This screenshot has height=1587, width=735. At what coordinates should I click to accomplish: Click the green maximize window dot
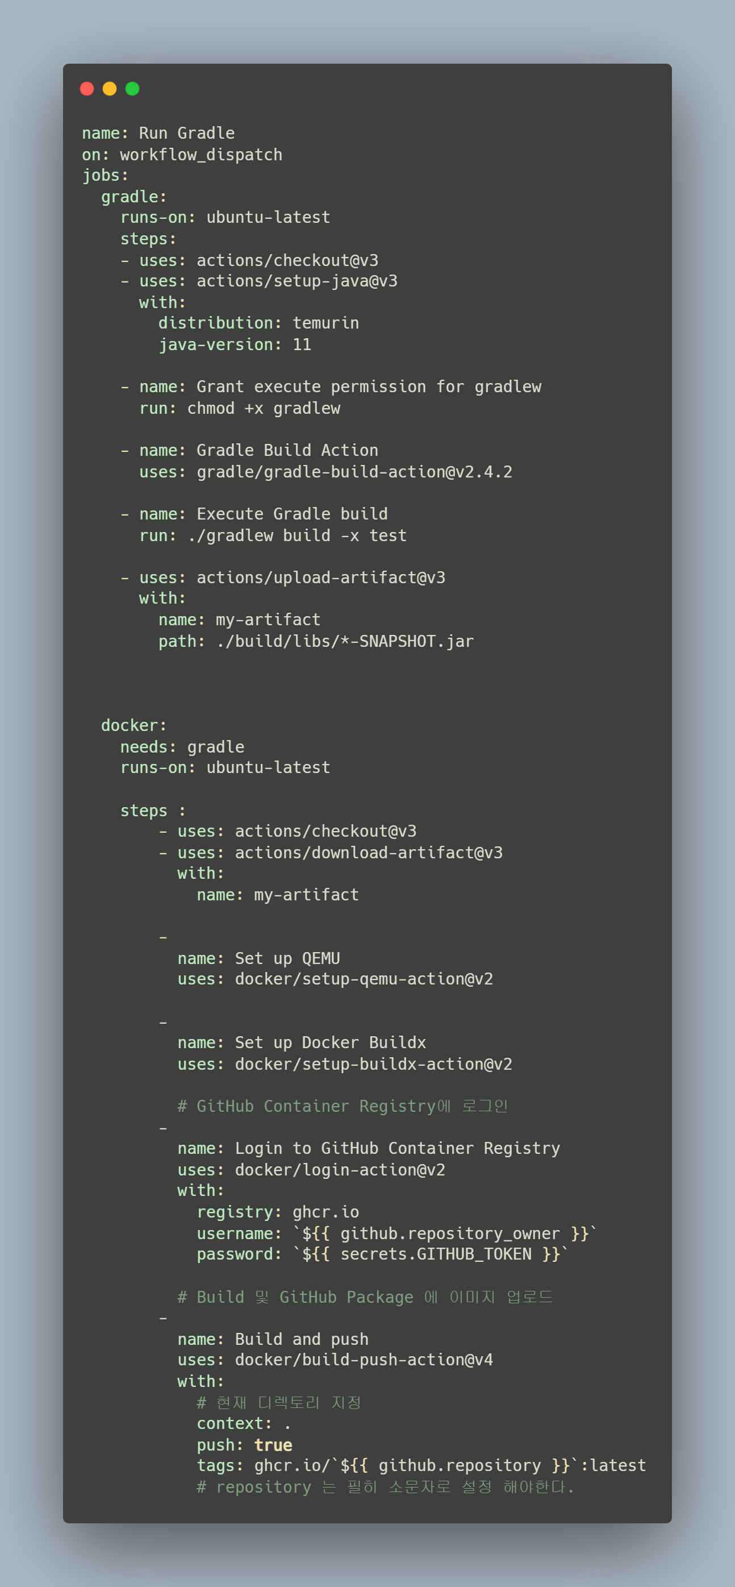tap(132, 89)
